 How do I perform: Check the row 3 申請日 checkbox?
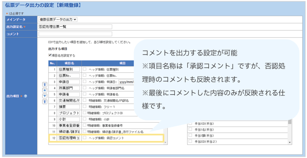pos(84,82)
